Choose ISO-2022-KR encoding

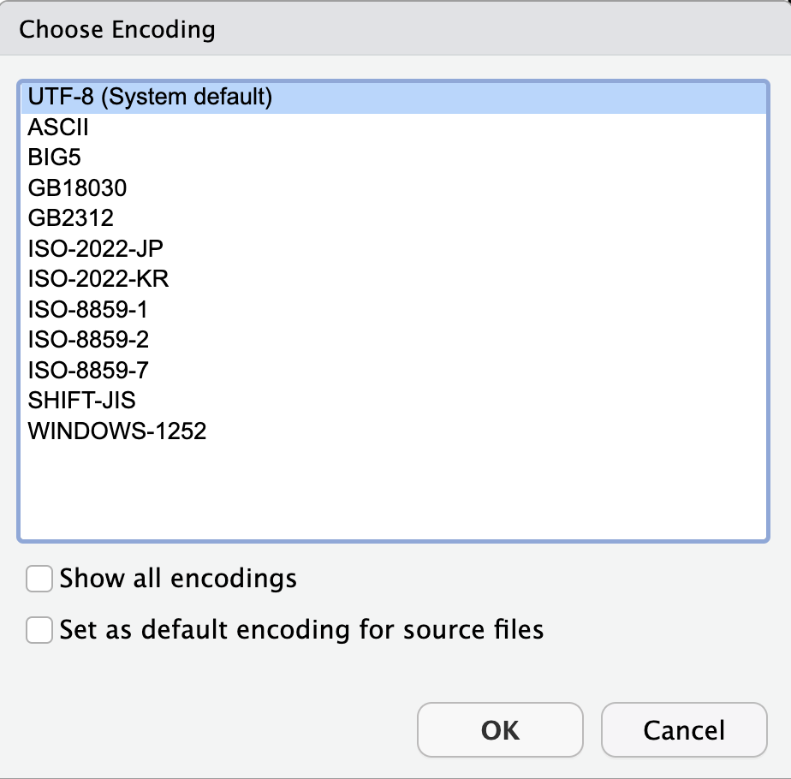[x=394, y=279]
